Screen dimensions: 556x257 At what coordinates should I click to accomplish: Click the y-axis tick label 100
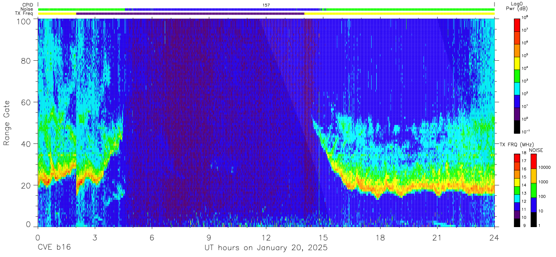tap(24, 21)
